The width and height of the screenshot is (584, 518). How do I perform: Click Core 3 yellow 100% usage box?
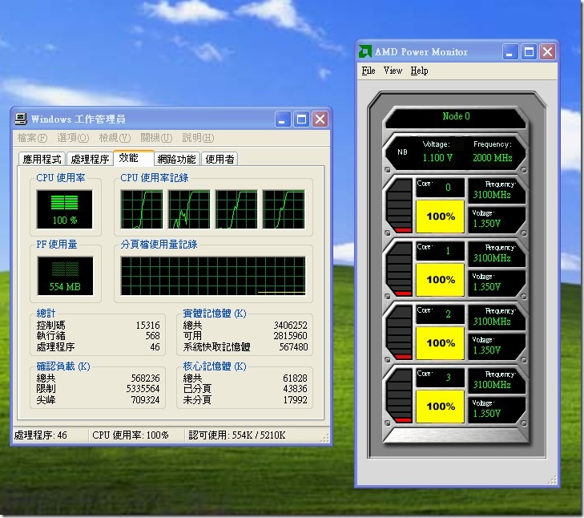point(441,407)
